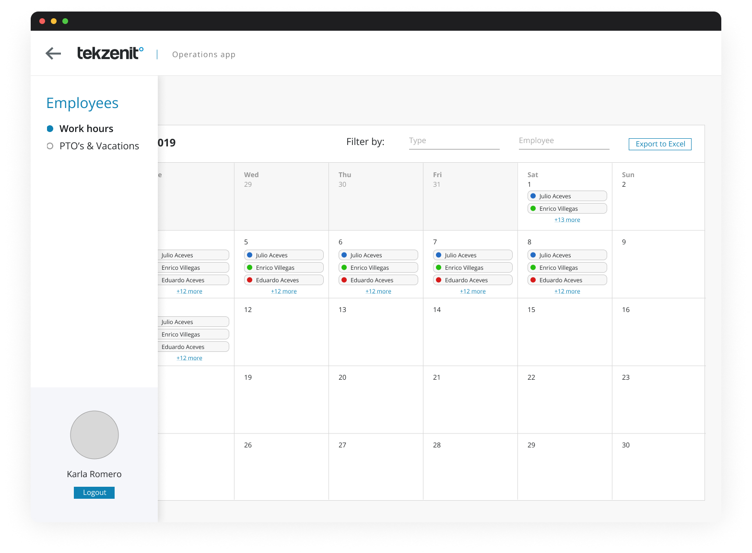Screen dimensions: 752x553
Task: Click calendar day 16
Action: pyautogui.click(x=658, y=332)
